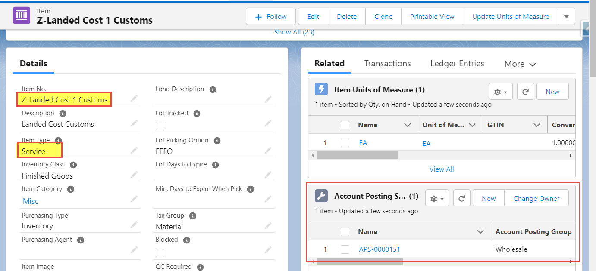Refresh Account Posting Setup list
The height and width of the screenshot is (271, 596).
[x=461, y=198]
